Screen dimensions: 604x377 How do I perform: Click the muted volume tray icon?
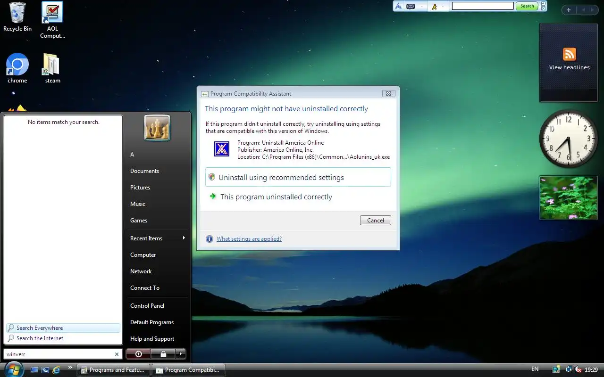point(578,369)
